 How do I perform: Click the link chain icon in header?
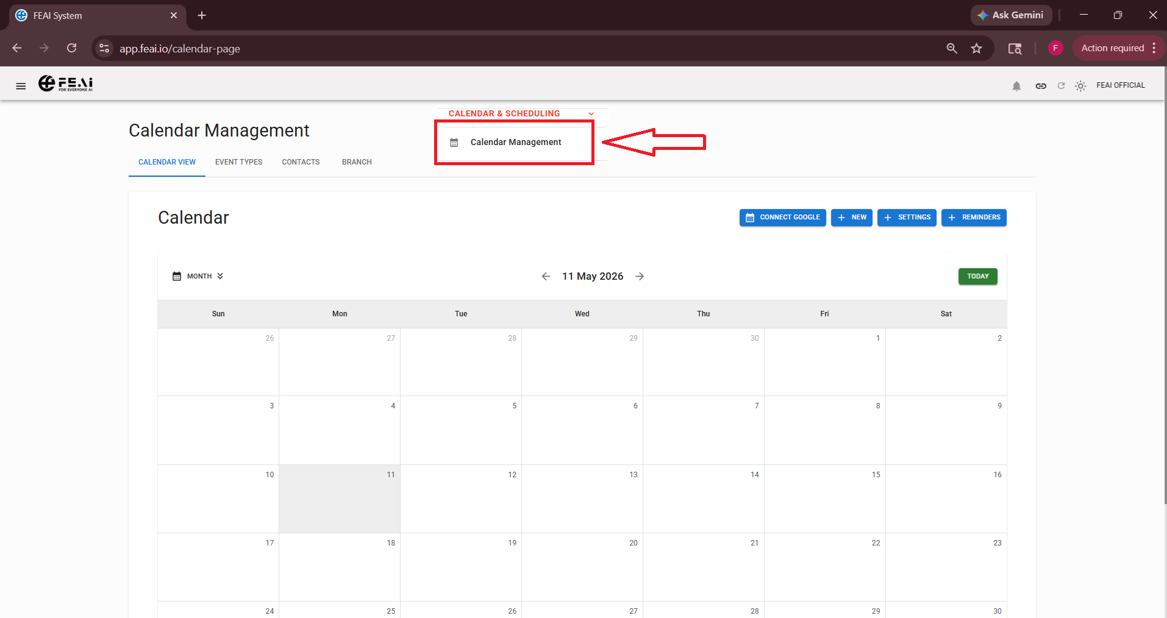tap(1041, 86)
